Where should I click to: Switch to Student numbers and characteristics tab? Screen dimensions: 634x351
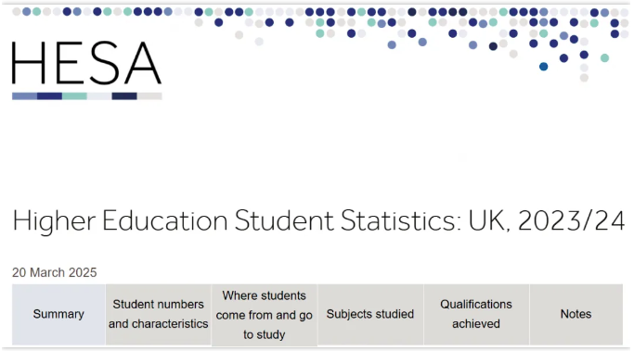(158, 314)
